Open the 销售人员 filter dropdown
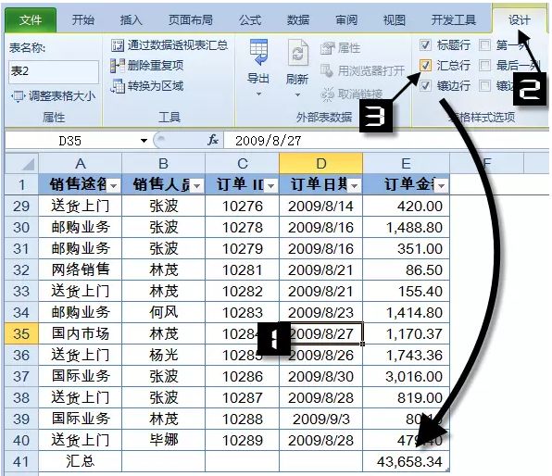 (197, 185)
